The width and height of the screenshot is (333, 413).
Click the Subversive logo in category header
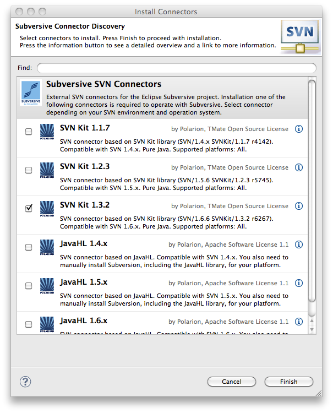(31, 93)
